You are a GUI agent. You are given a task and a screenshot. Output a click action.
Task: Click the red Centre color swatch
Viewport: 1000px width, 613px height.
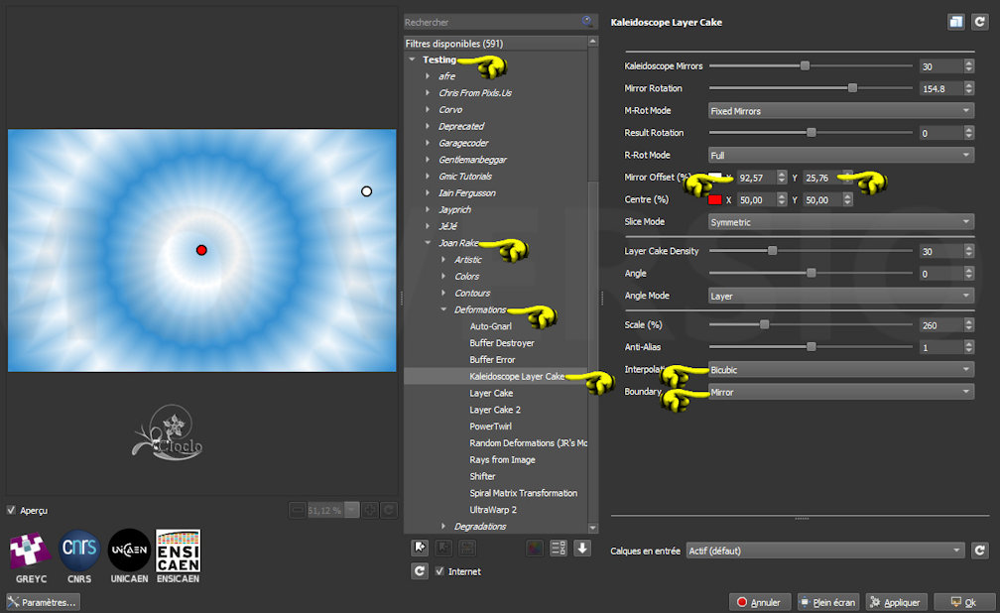(714, 199)
